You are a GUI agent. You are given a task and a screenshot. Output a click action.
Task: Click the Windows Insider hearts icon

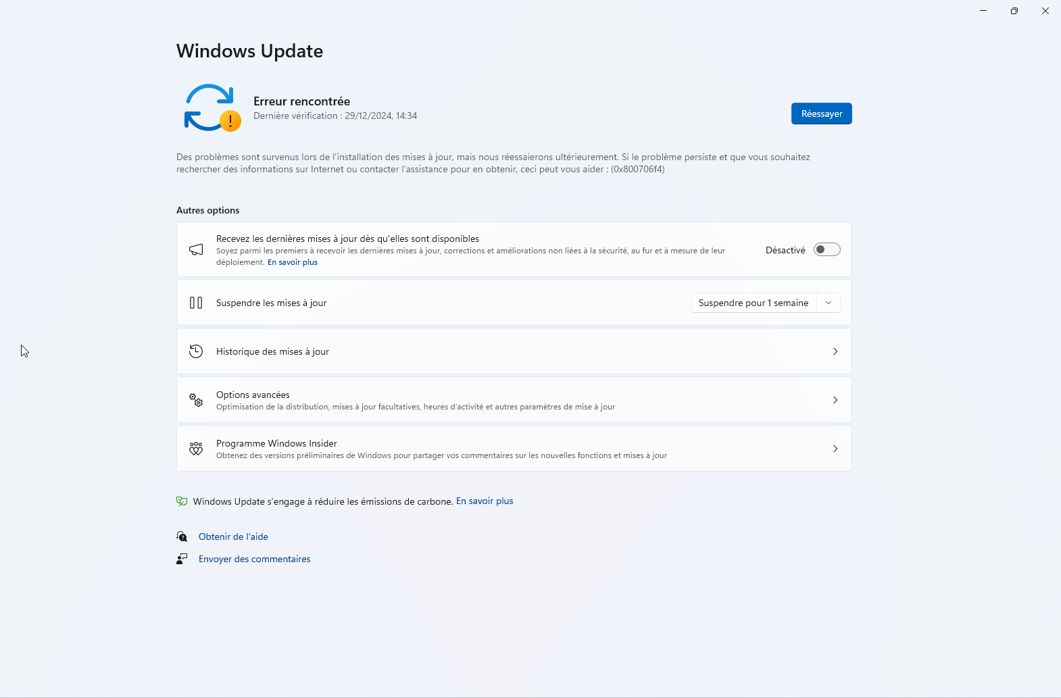point(196,449)
